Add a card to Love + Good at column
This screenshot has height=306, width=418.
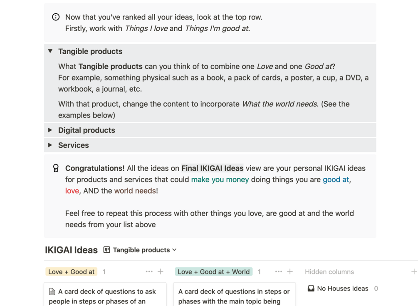161,272
